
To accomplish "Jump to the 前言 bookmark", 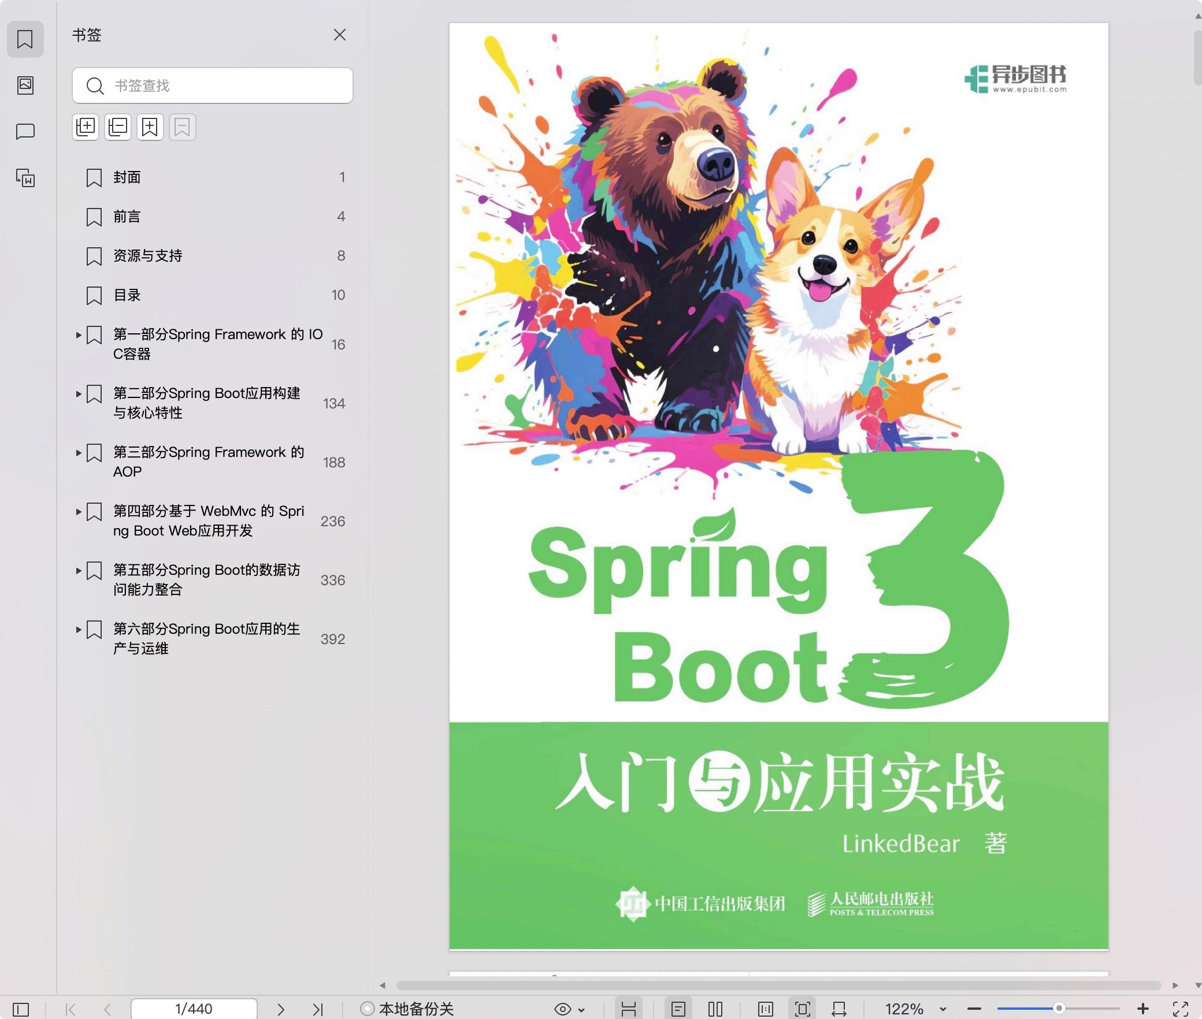I will point(127,217).
